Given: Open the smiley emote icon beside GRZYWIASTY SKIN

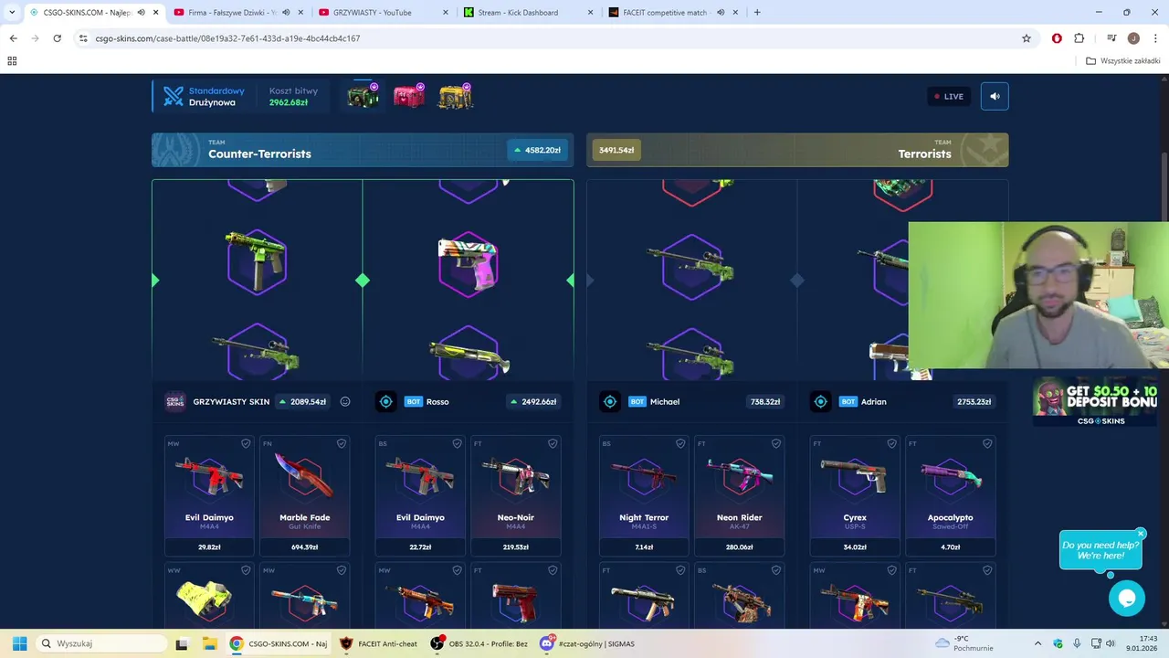Looking at the screenshot, I should click(x=345, y=401).
